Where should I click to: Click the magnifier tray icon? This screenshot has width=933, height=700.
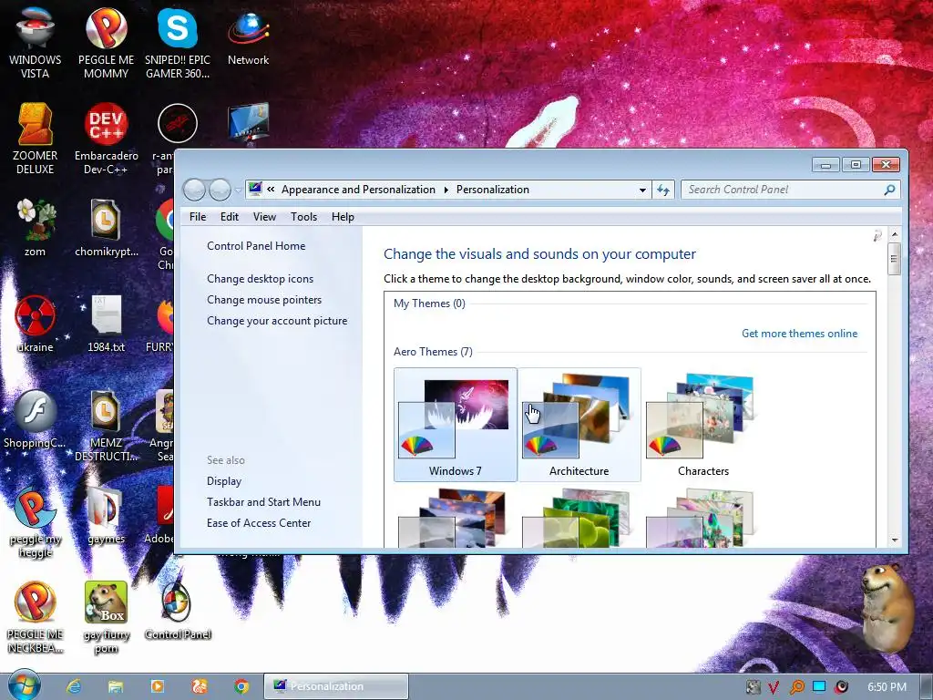[796, 687]
